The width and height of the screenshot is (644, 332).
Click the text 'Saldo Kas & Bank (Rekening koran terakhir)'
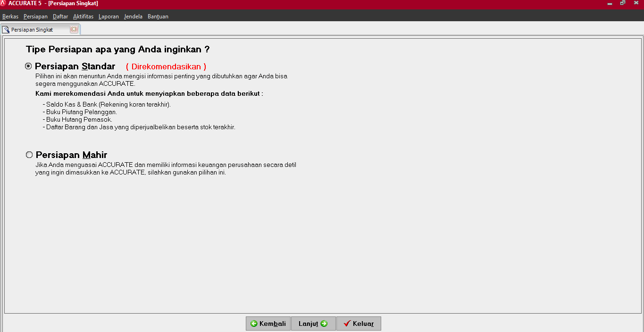click(108, 104)
